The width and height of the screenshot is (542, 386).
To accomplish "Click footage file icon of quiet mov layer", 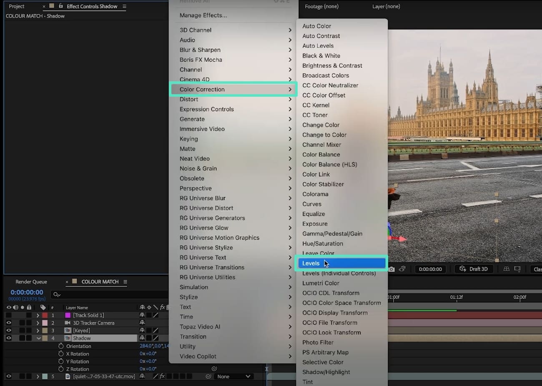I will pos(68,376).
